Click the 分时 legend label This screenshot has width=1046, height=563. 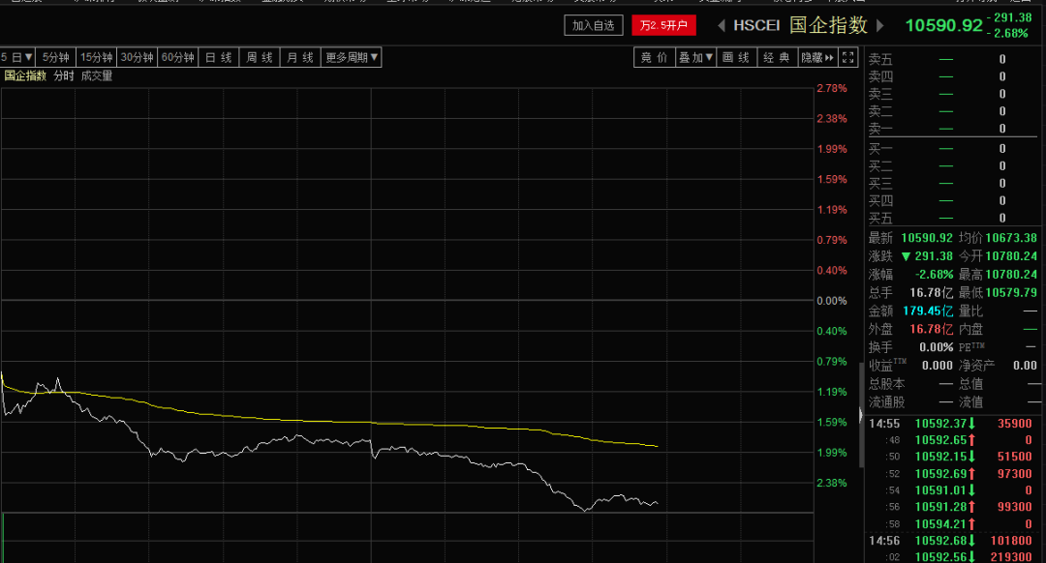coord(64,76)
